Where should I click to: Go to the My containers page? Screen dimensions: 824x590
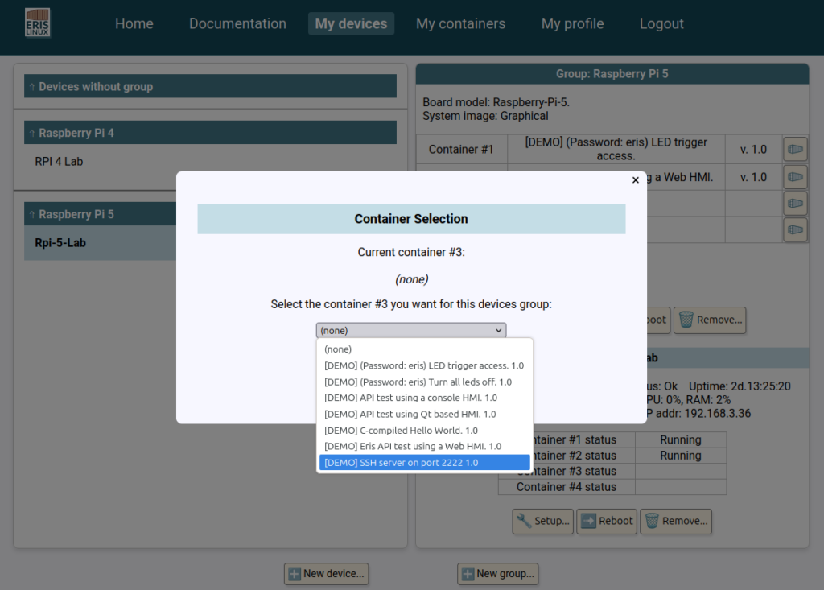click(460, 23)
